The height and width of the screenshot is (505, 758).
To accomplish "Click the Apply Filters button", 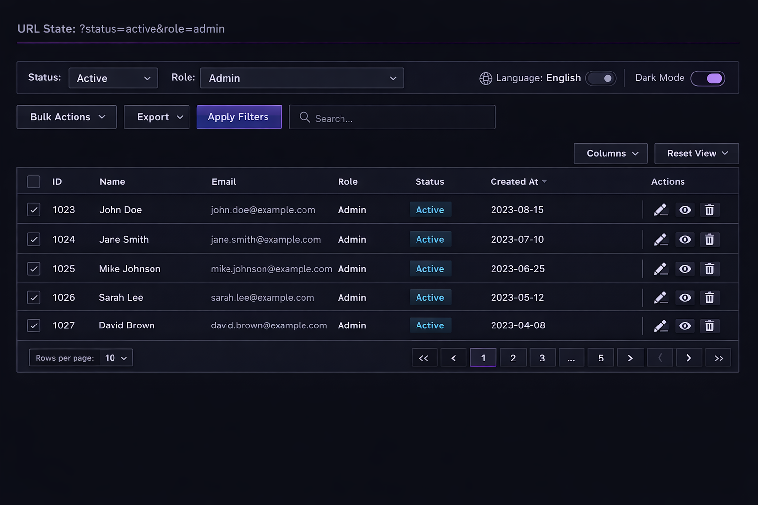I will click(x=239, y=117).
